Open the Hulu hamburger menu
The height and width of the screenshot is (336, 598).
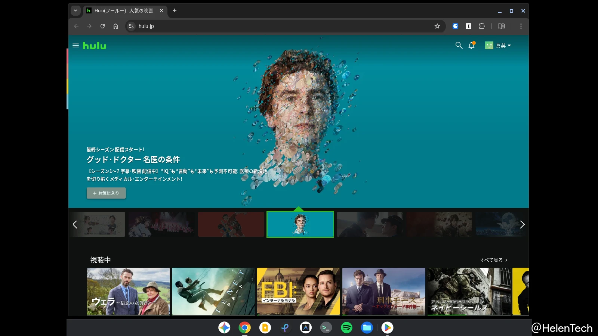[75, 46]
